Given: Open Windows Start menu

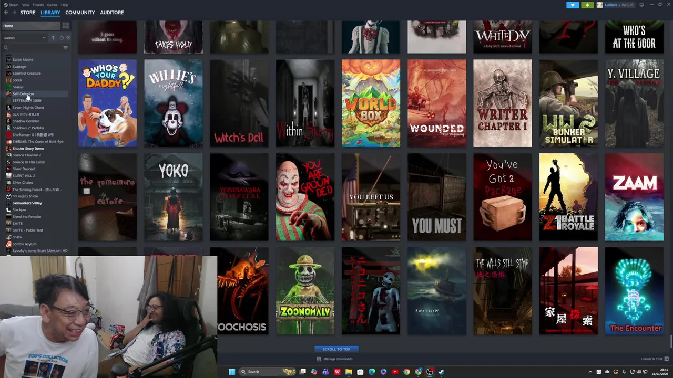Looking at the screenshot, I should (232, 372).
